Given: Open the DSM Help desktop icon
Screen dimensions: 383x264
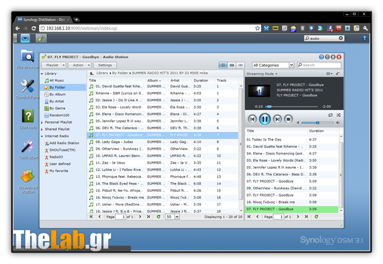Looking at the screenshot, I should coord(28,119).
